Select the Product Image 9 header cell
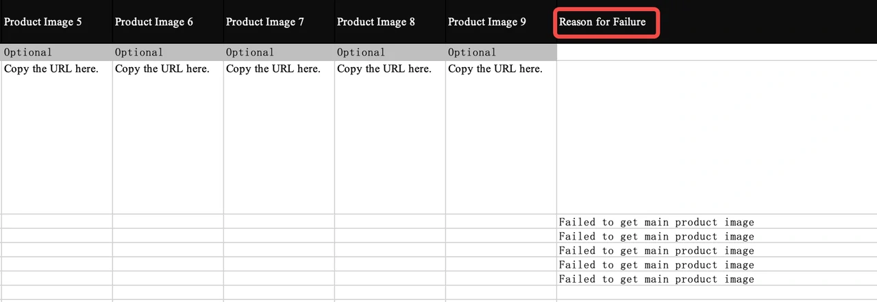This screenshot has height=302, width=877. 487,22
